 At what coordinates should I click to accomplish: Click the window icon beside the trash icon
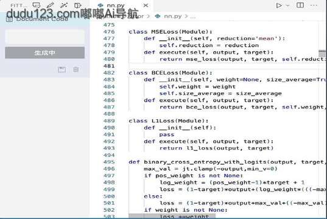click(x=62, y=69)
